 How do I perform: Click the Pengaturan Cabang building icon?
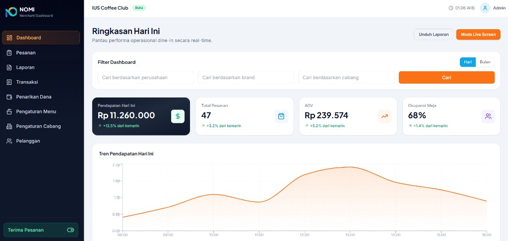coord(9,126)
